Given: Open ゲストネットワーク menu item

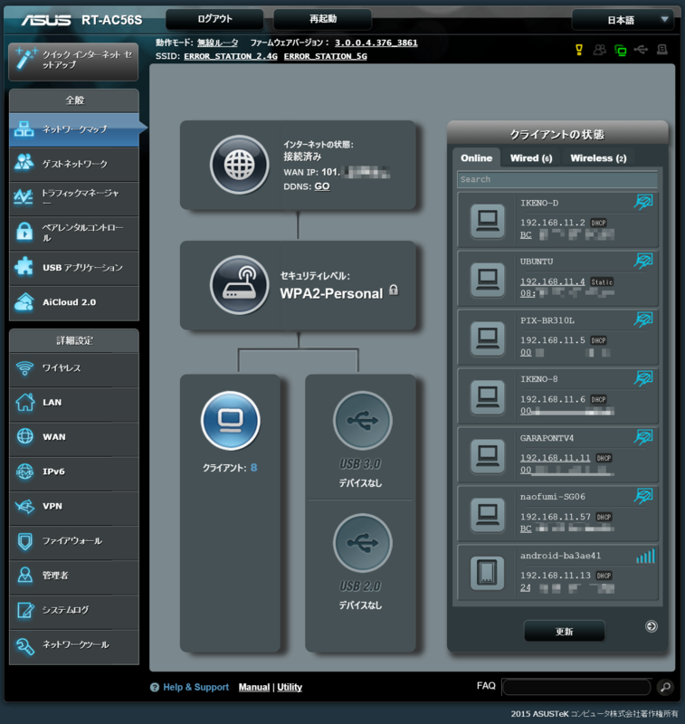Looking at the screenshot, I should click(74, 164).
